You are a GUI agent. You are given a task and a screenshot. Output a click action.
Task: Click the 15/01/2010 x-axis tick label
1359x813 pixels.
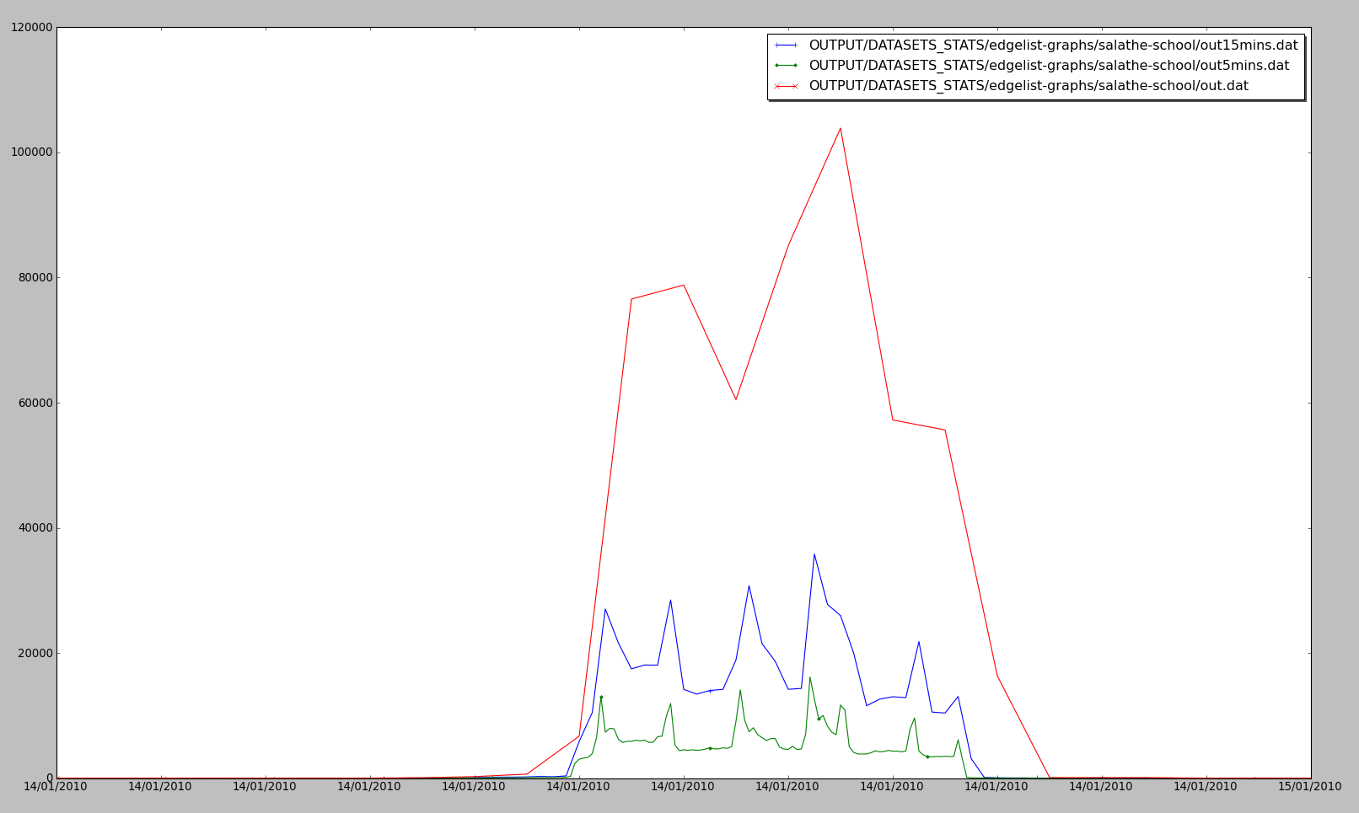[1309, 787]
